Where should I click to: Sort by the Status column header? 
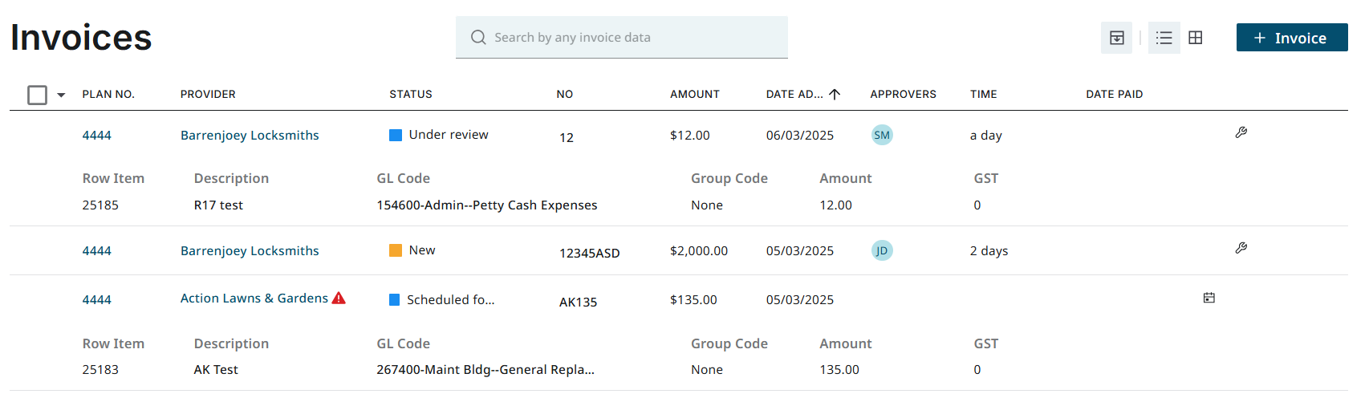(410, 94)
